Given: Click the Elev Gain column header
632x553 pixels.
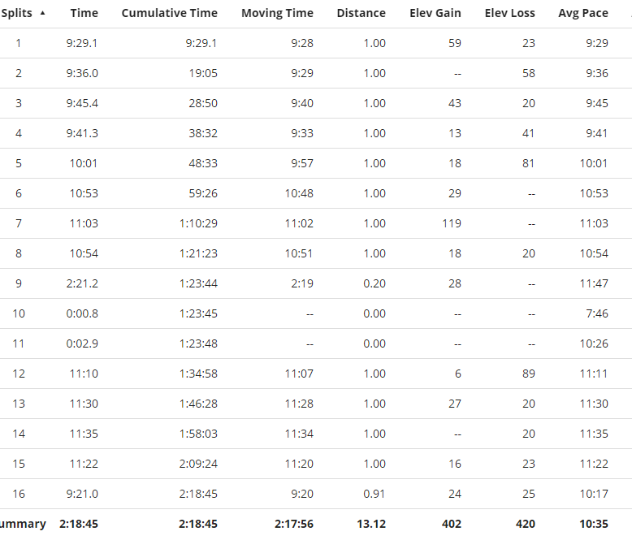Looking at the screenshot, I should 435,13.
